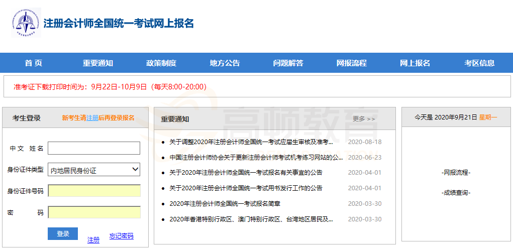Click the -成绩查询- link
Image resolution: width=513 pixels, height=251 pixels.
456,193
